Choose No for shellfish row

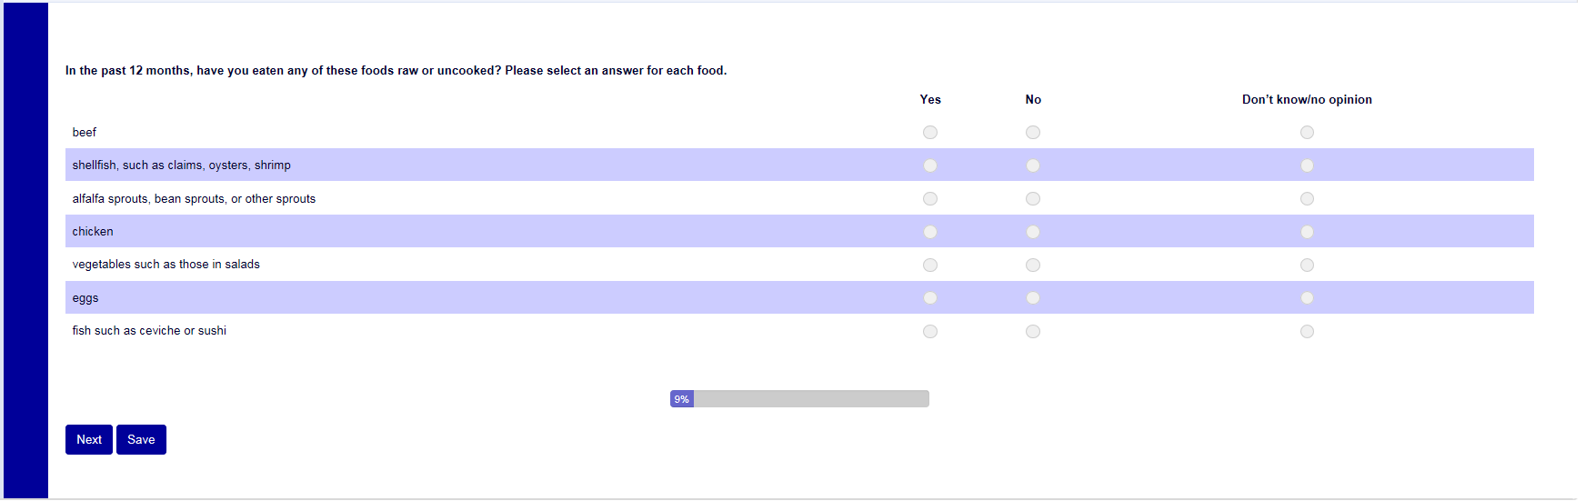coord(1033,165)
